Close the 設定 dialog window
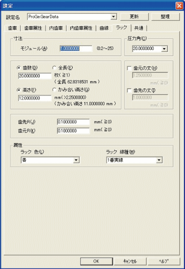Viewport: 185px width, 269px height. tap(179, 6)
